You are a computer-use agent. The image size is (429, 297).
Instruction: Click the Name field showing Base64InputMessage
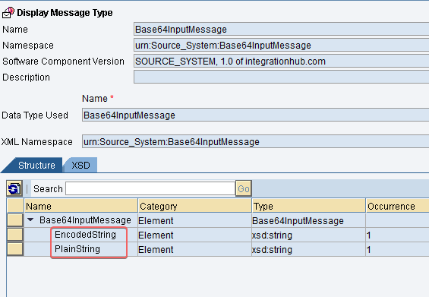[x=281, y=30]
